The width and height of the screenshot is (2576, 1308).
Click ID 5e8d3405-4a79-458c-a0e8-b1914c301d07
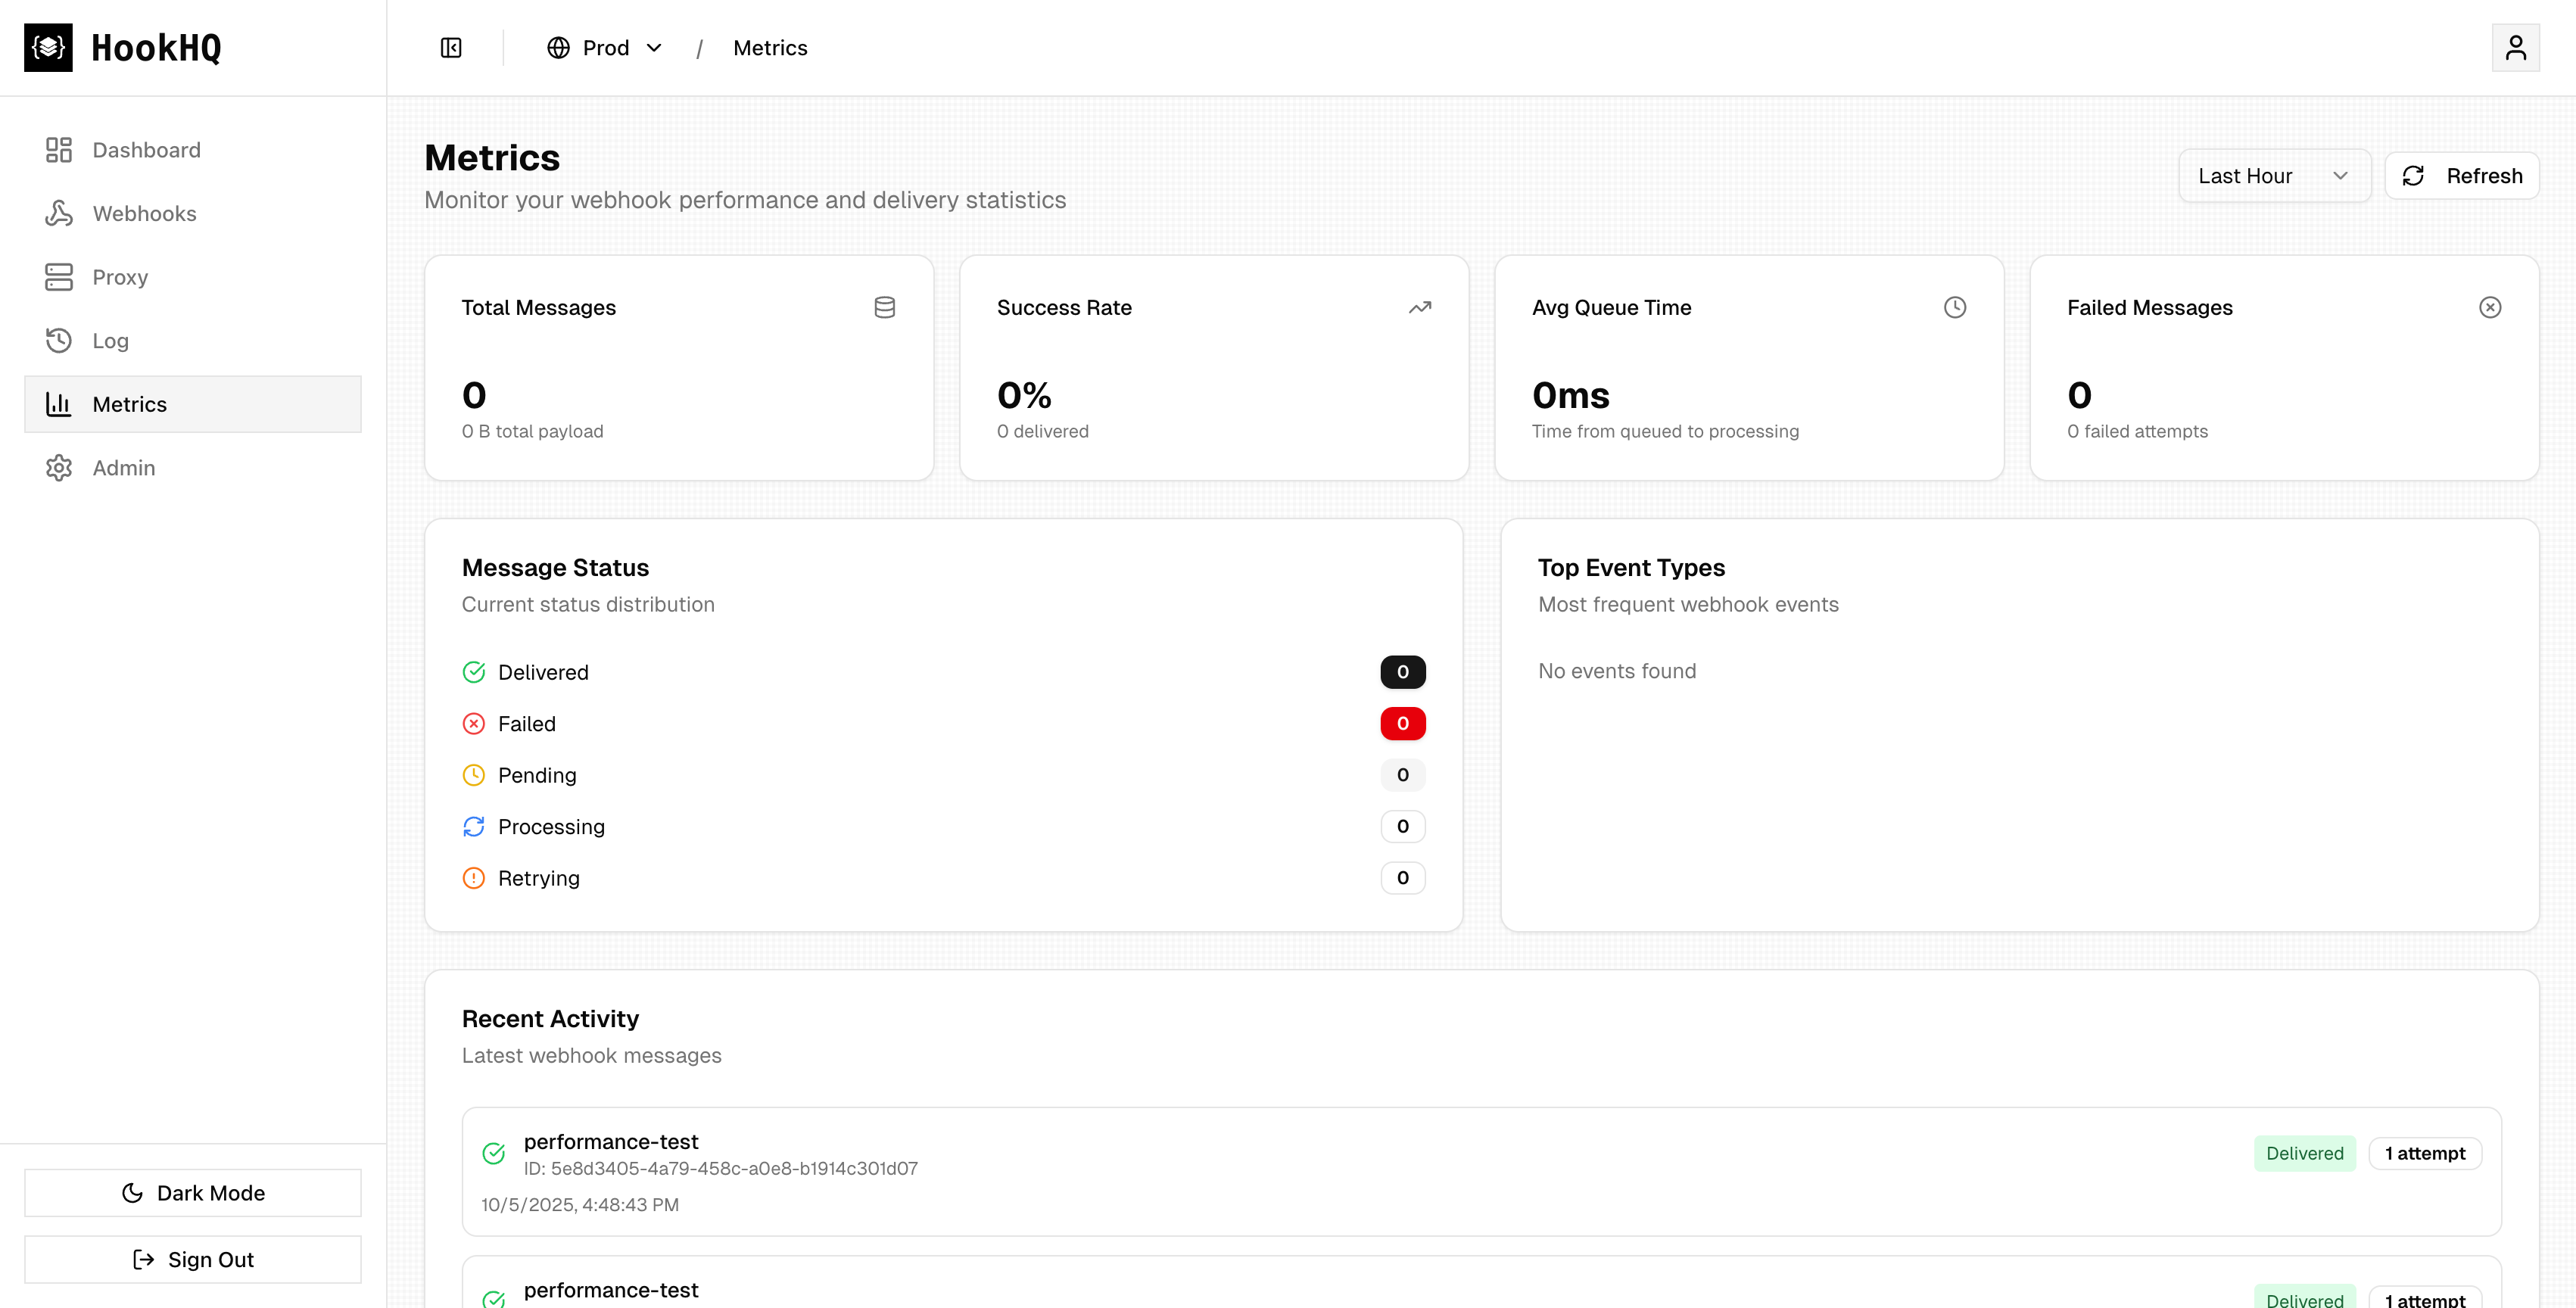click(x=720, y=1169)
